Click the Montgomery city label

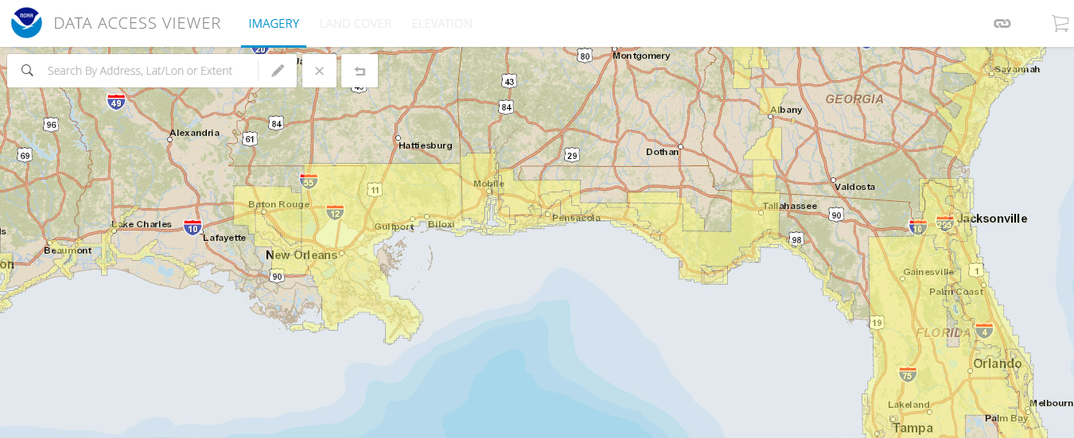[x=641, y=56]
